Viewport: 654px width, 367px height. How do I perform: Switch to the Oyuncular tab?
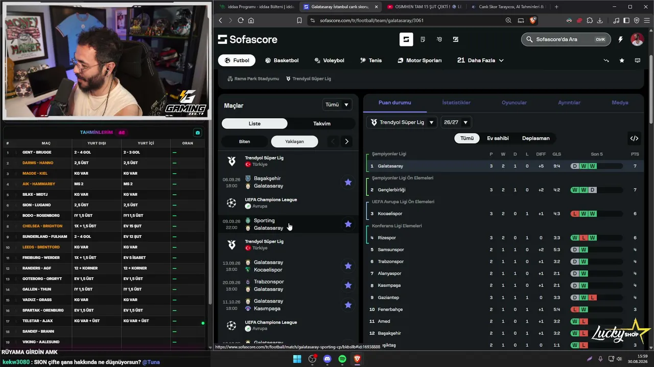pyautogui.click(x=514, y=102)
